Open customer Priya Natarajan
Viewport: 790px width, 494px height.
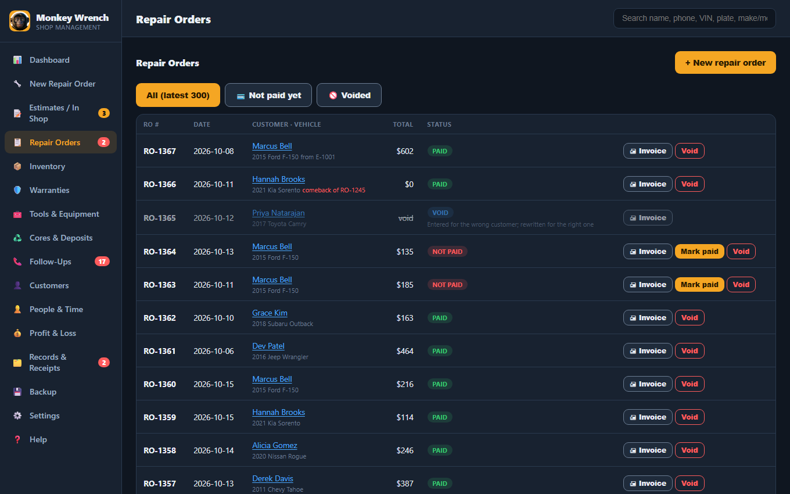[x=278, y=213]
